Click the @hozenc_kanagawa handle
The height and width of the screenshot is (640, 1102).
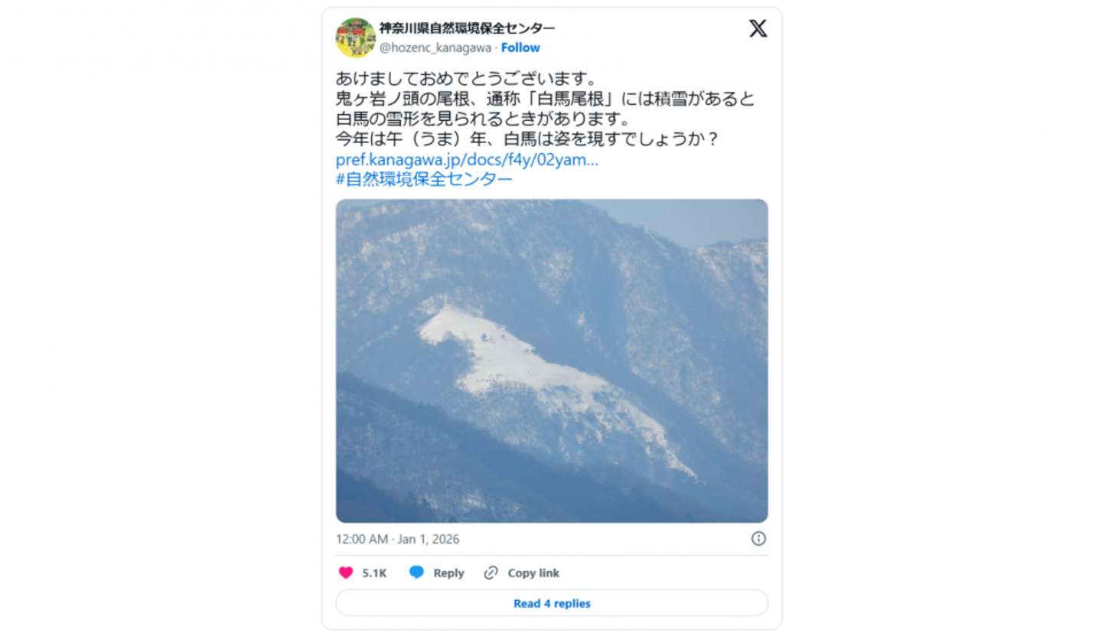tap(435, 47)
